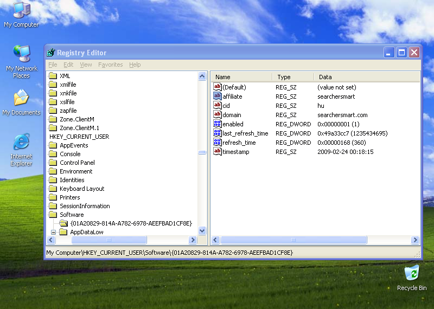This screenshot has height=309, width=434.
Task: Select the domain value name
Action: click(232, 115)
